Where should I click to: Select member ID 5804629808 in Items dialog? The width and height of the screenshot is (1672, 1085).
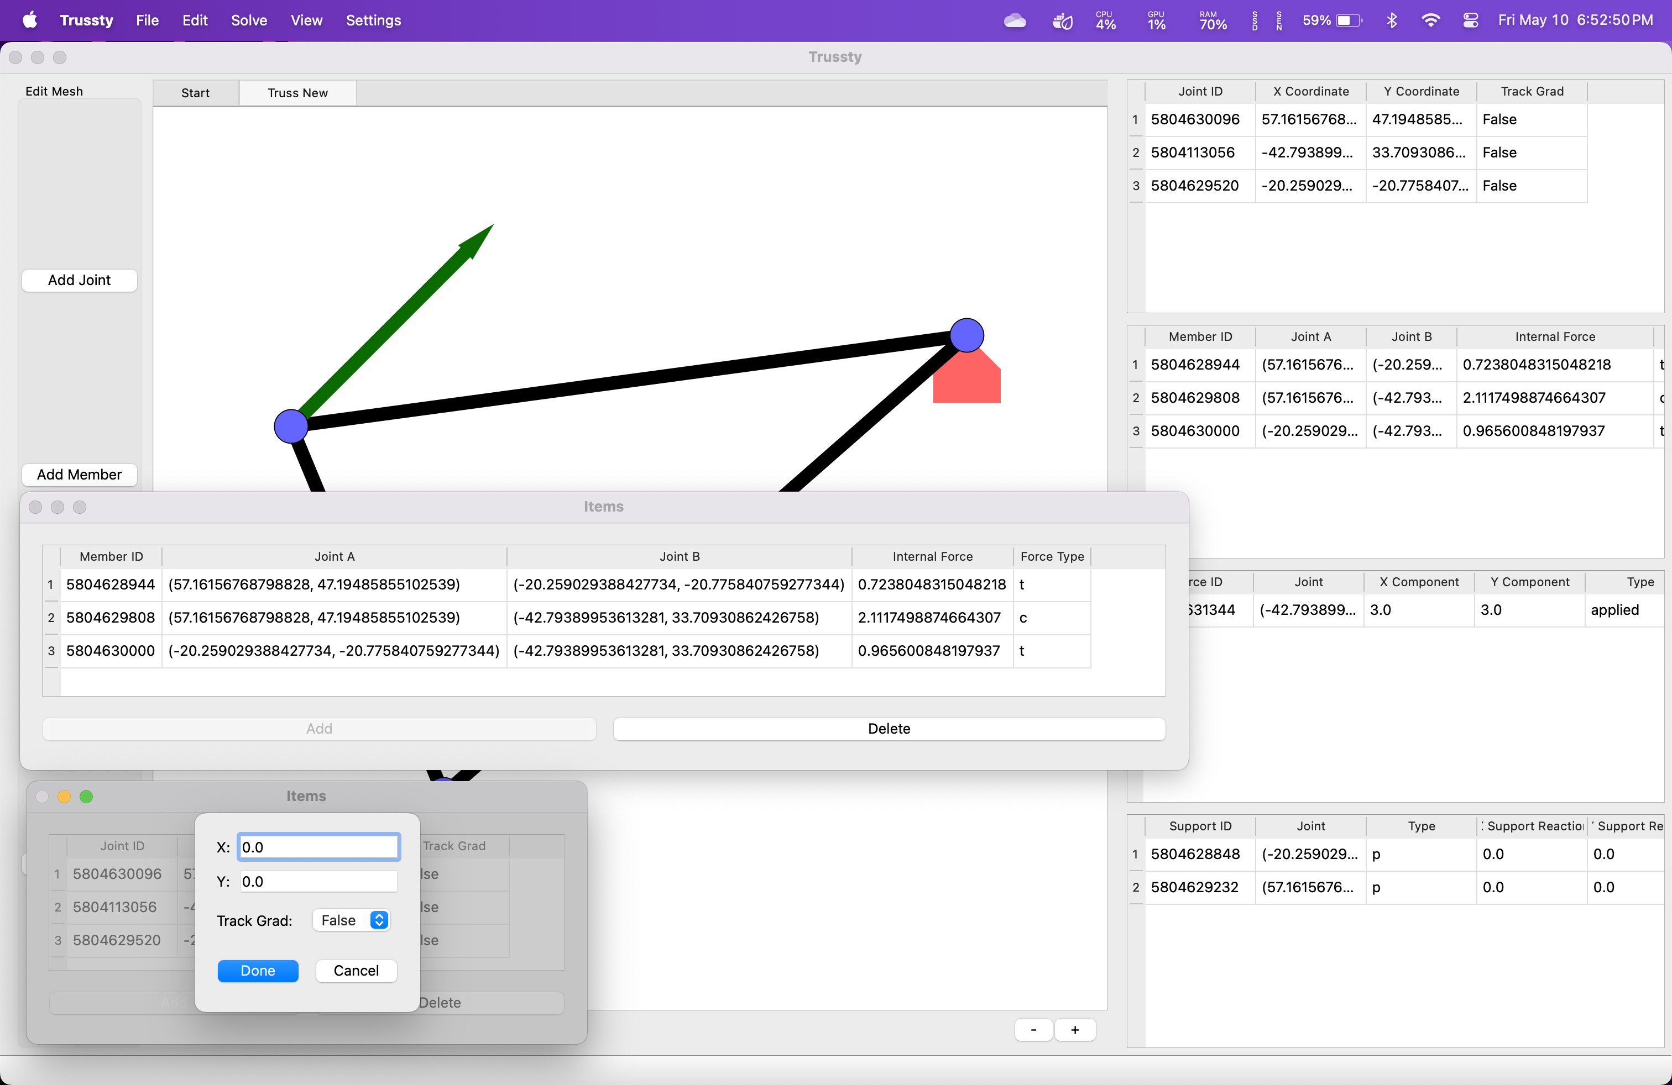point(110,618)
